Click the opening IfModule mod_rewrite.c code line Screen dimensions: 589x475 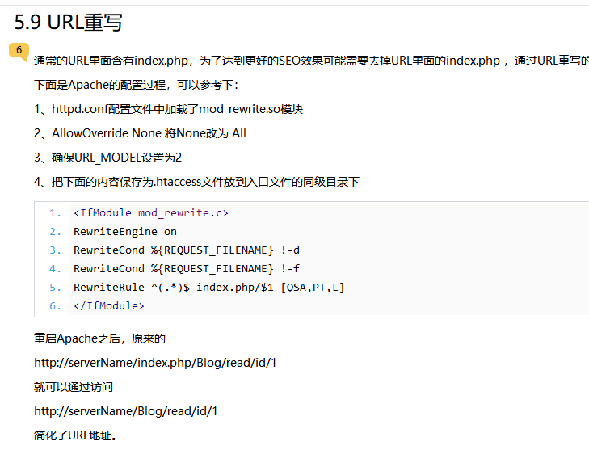point(151,213)
